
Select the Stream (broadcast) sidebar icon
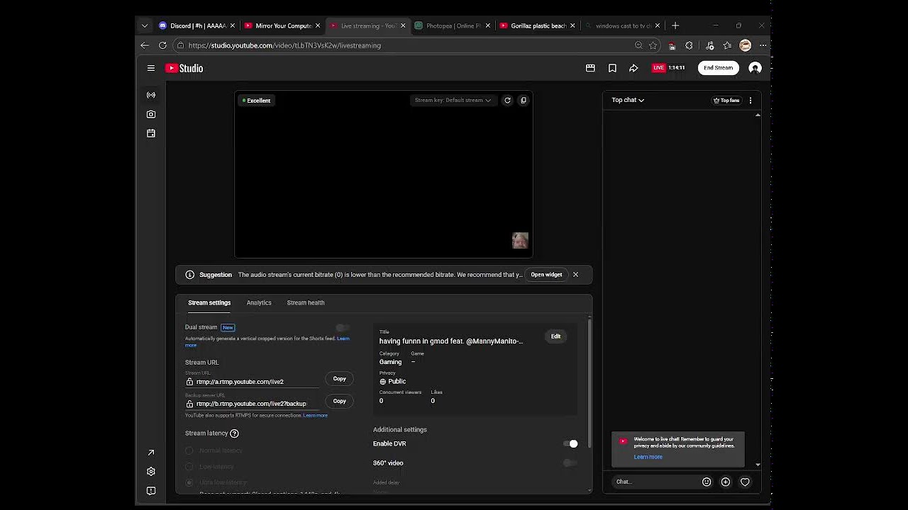[151, 95]
